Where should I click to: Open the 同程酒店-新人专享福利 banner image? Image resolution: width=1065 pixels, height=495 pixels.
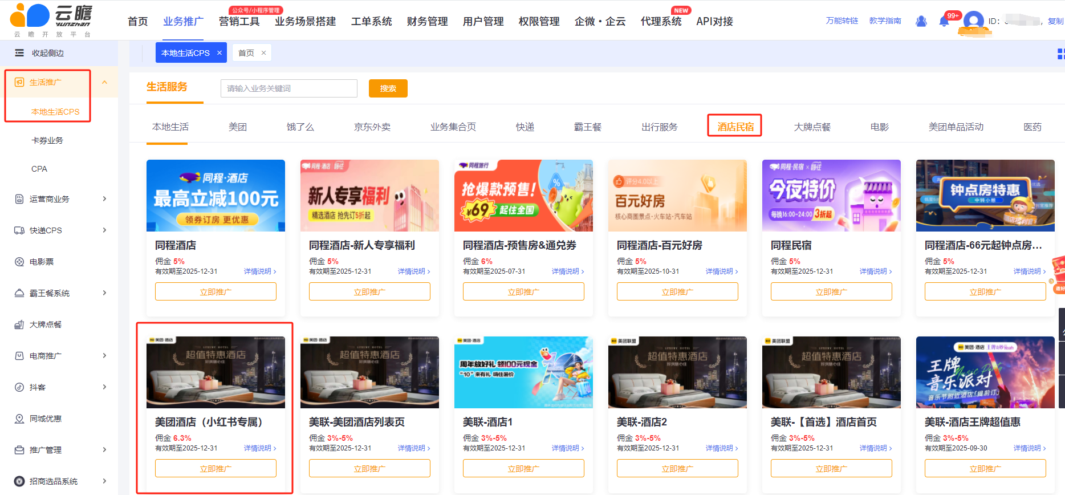point(369,196)
